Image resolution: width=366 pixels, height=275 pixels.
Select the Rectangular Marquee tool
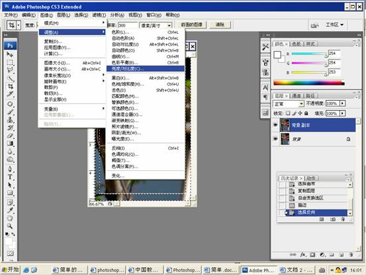tap(10, 62)
